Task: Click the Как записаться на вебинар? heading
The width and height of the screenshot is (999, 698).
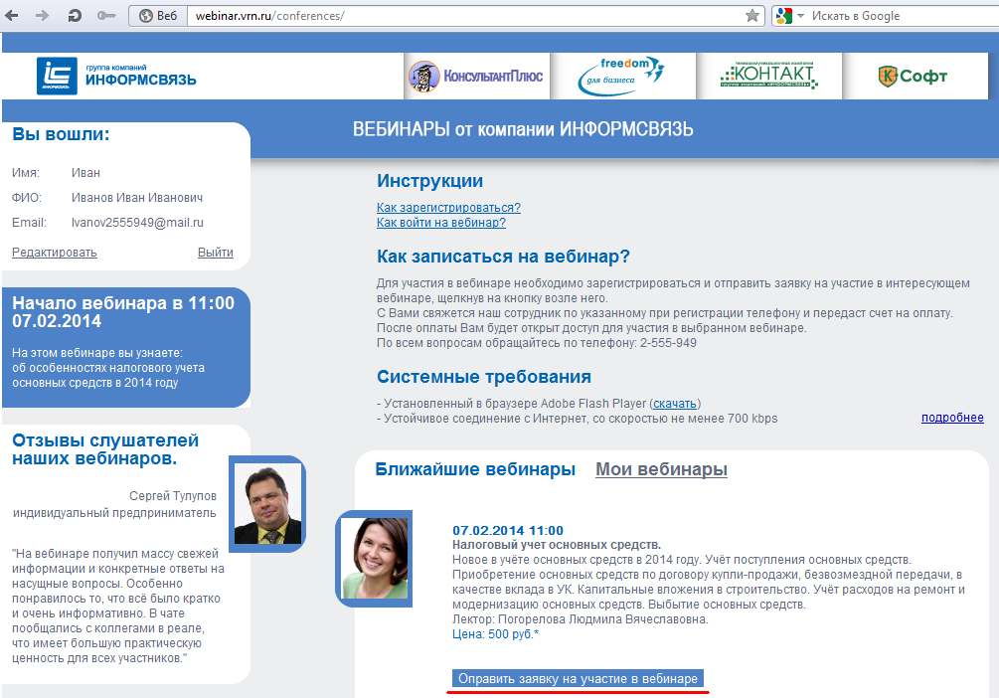Action: (503, 257)
